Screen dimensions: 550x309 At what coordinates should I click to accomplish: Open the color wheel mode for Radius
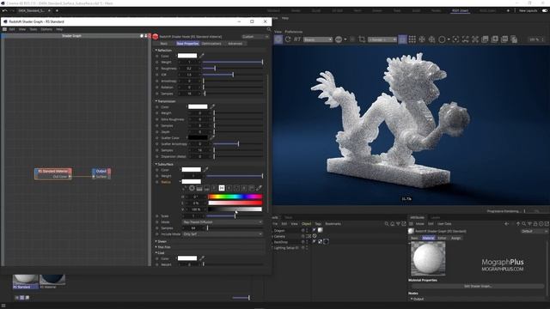point(192,188)
